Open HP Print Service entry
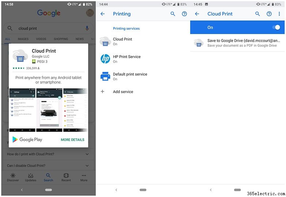The width and height of the screenshot is (286, 197). pyautogui.click(x=143, y=59)
